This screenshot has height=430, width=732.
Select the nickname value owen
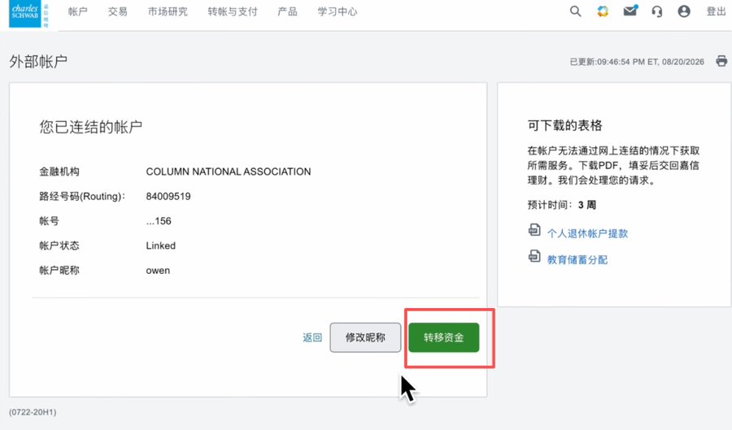(158, 271)
